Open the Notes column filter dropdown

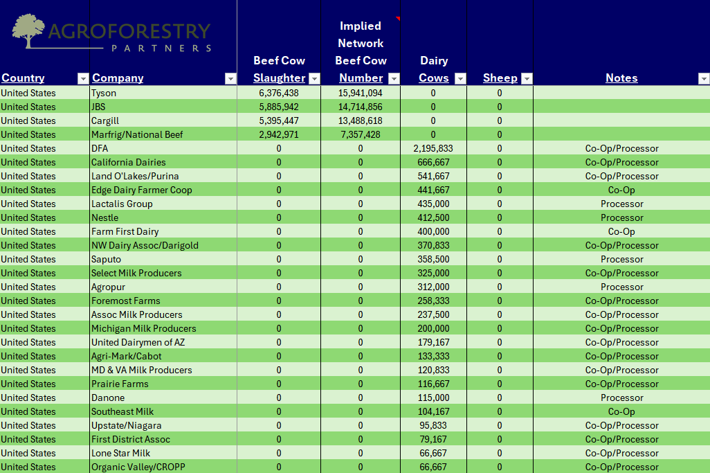[x=704, y=79]
